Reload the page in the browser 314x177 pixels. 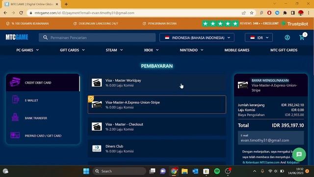(x=21, y=13)
